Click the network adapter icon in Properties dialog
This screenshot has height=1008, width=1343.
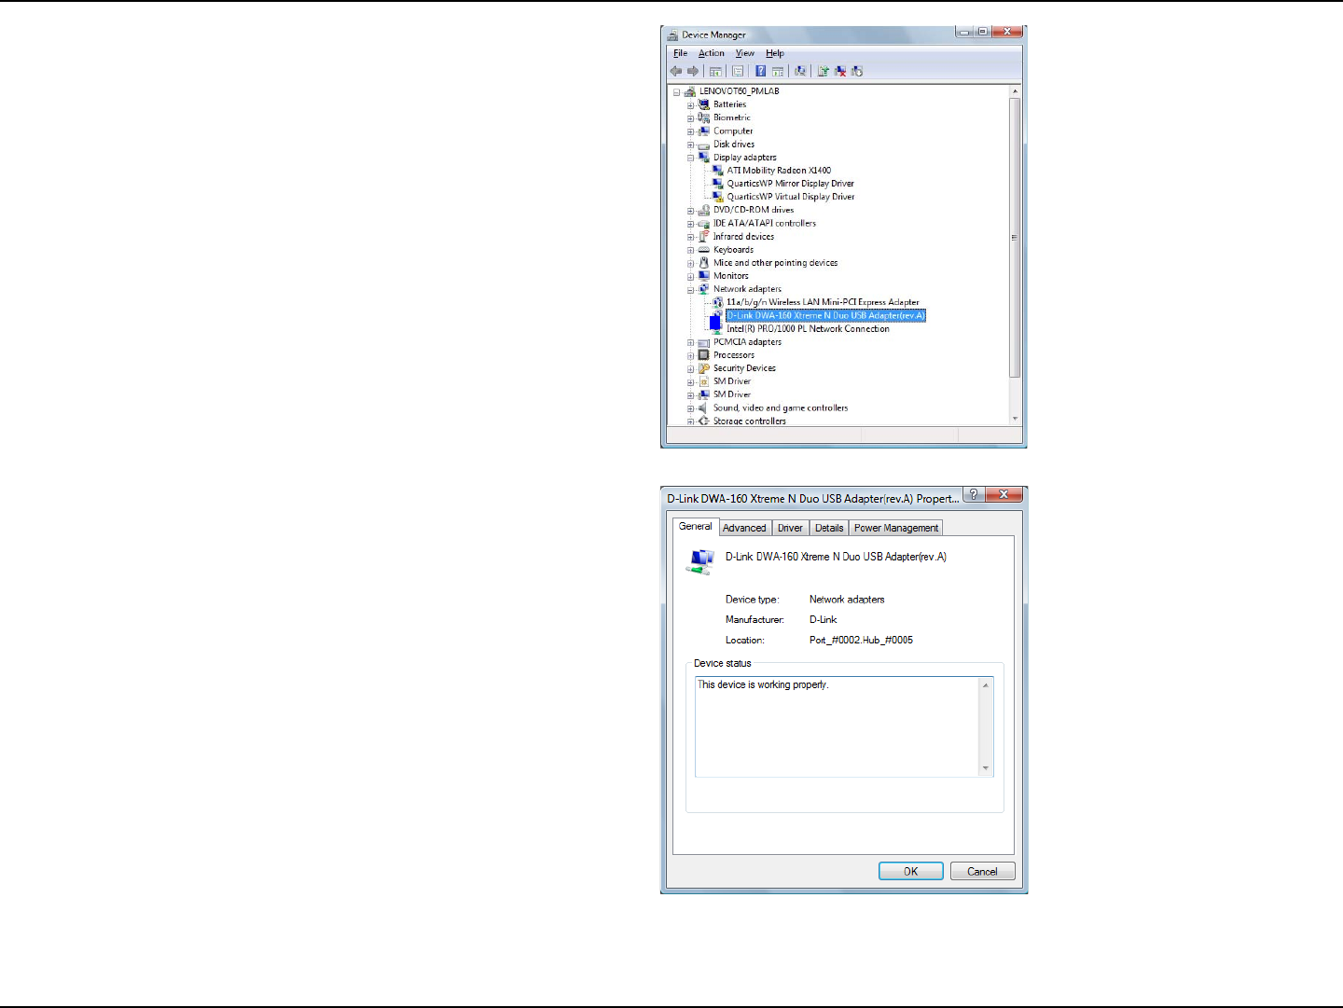[700, 561]
